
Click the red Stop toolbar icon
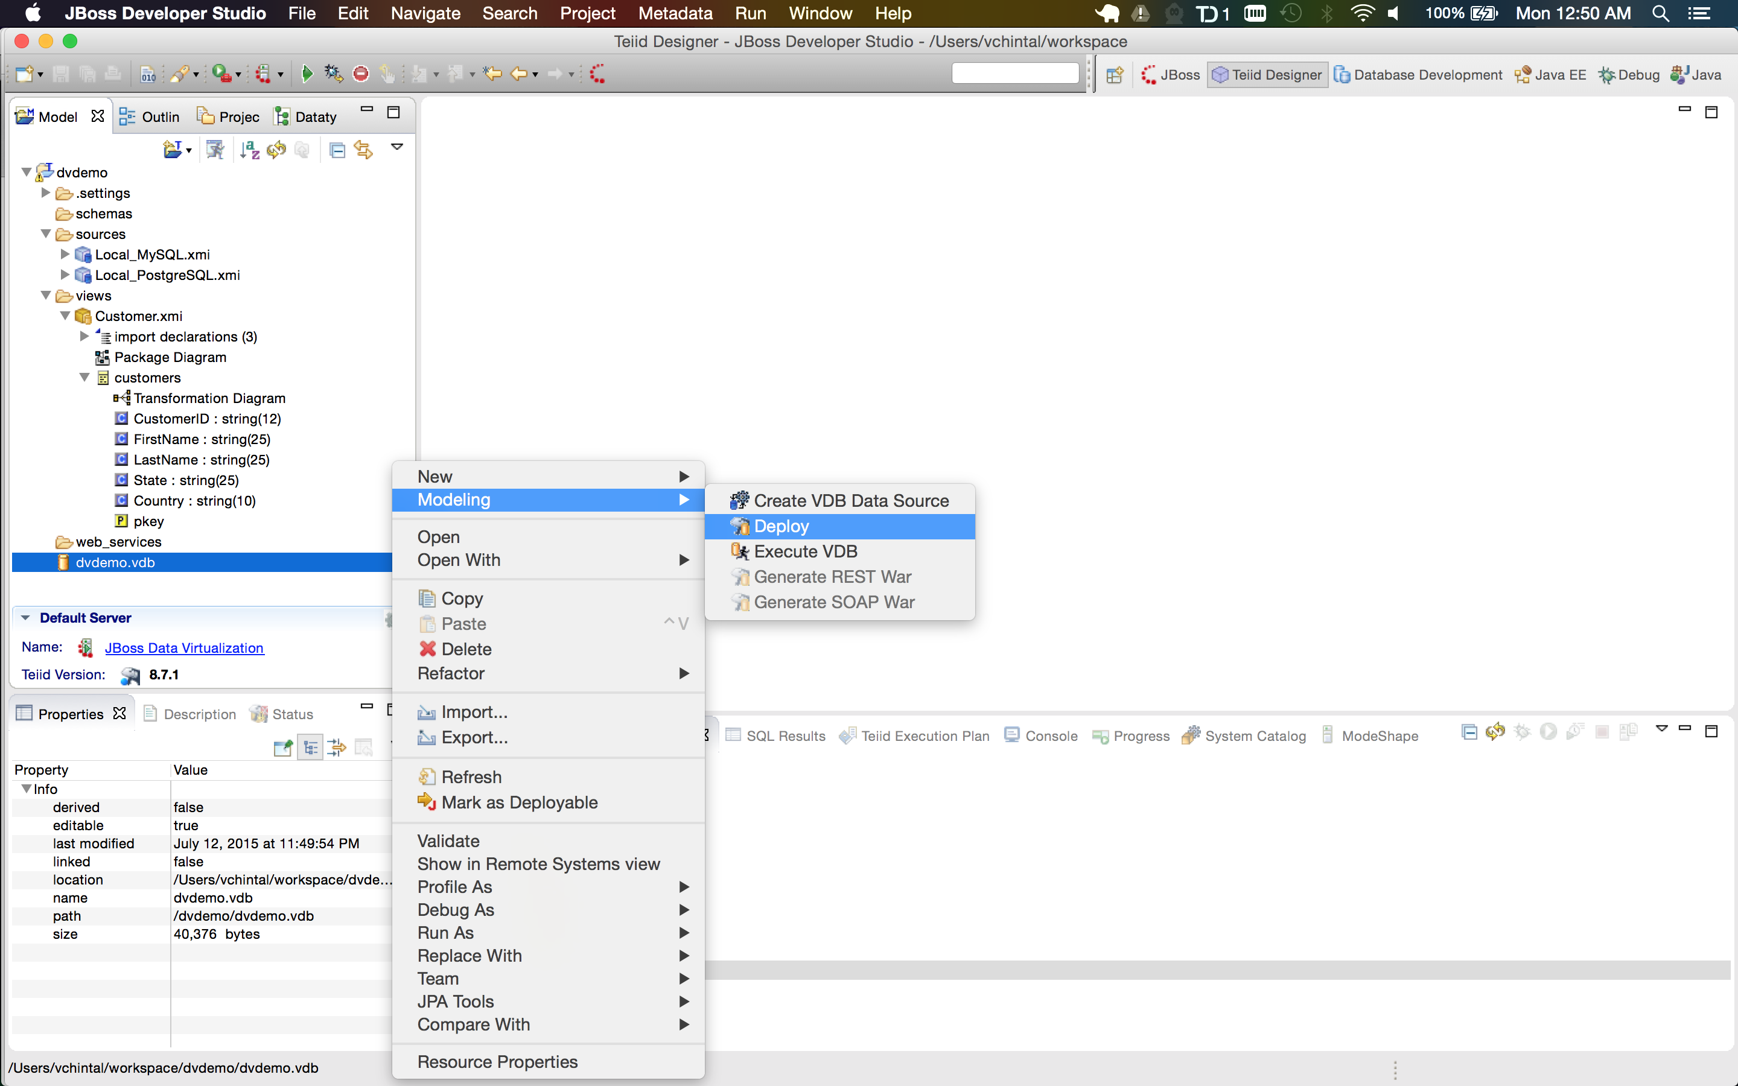click(361, 74)
